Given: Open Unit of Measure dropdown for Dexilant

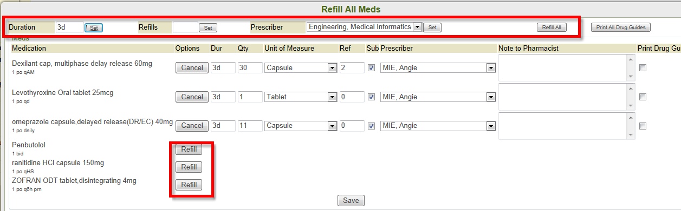Looking at the screenshot, I should 301,68.
